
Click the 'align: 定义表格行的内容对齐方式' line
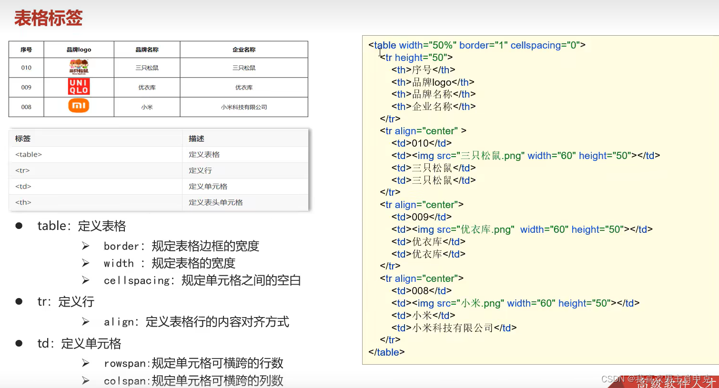point(196,322)
